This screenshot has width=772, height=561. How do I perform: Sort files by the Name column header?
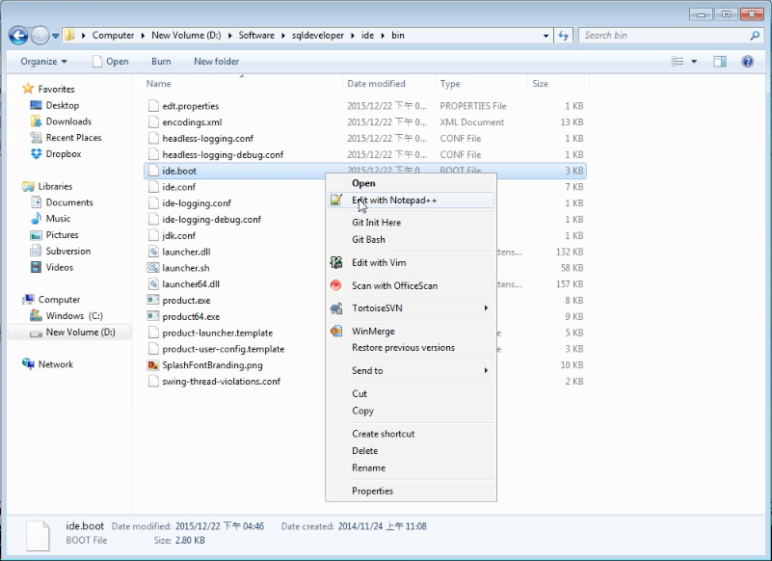tap(242, 84)
